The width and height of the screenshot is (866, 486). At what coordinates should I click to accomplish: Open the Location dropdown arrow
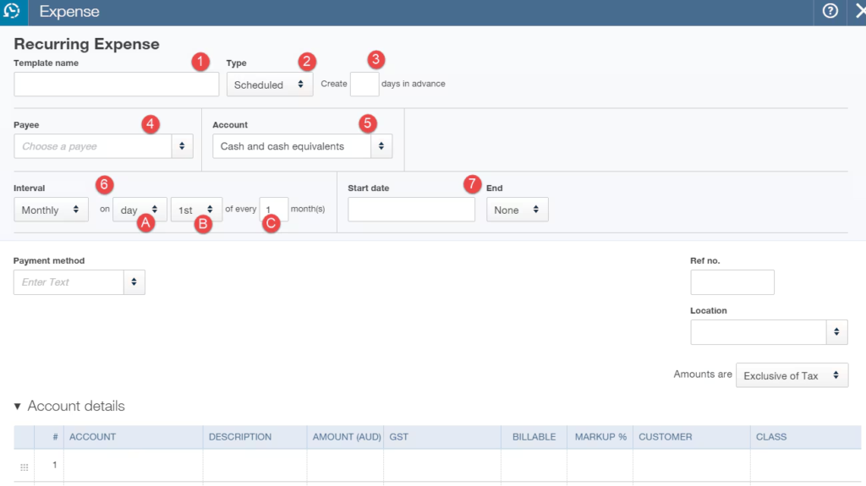coord(837,332)
